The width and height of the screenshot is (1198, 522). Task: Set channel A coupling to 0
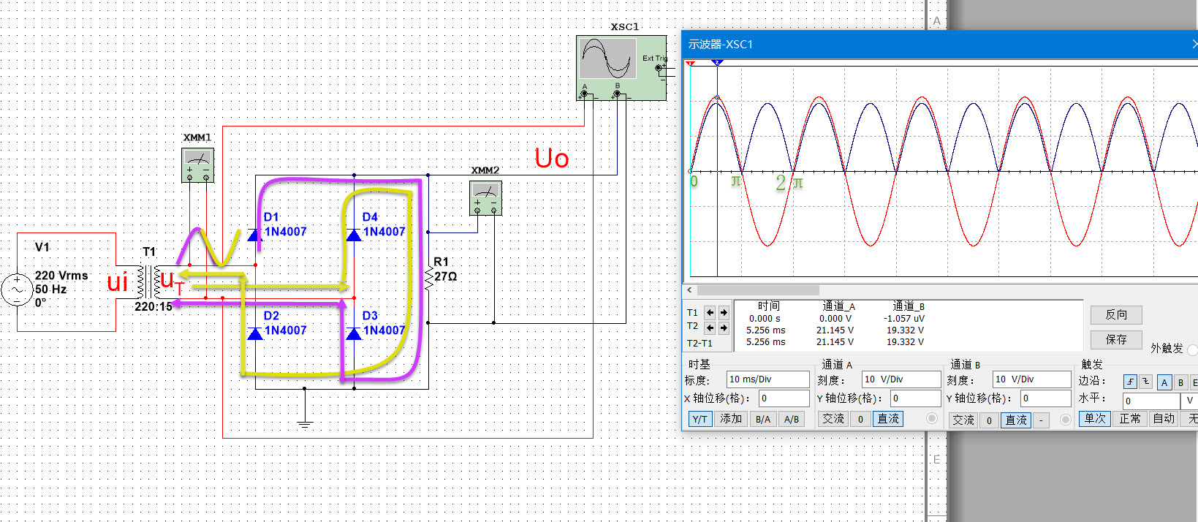(x=860, y=419)
